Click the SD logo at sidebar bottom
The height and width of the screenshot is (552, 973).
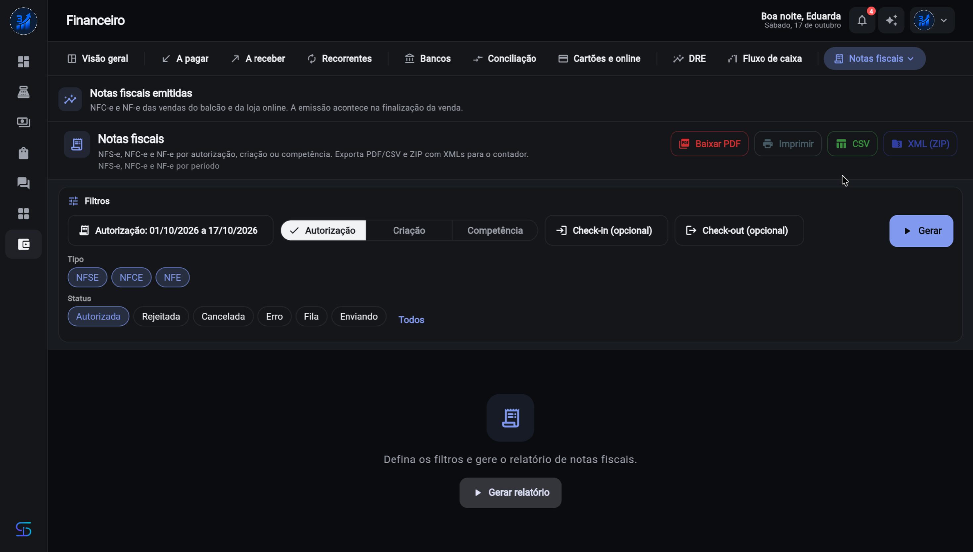[23, 529]
